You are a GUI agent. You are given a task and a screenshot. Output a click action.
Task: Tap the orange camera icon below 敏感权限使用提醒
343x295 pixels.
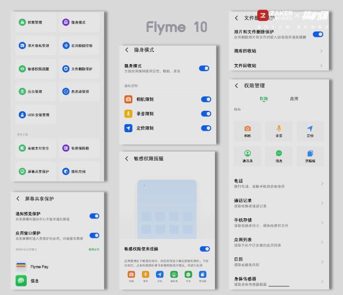131,275
